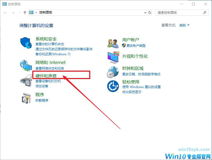This screenshot has width=212, height=160.
Task: Click the search magnifier icon
Action: tap(205, 13)
